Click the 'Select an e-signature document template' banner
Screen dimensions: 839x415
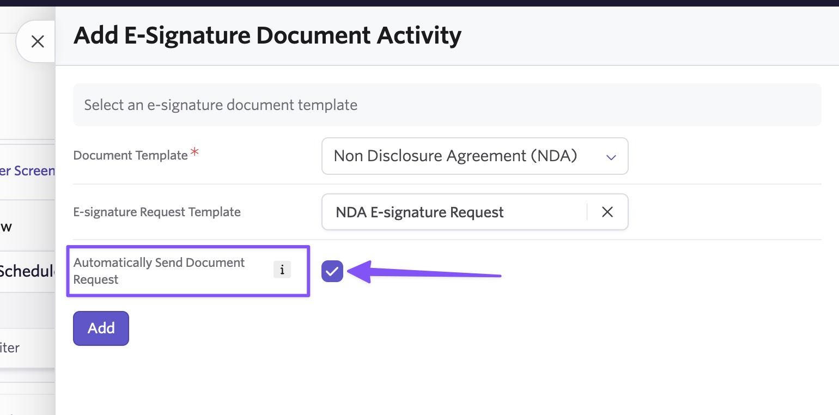pos(447,105)
